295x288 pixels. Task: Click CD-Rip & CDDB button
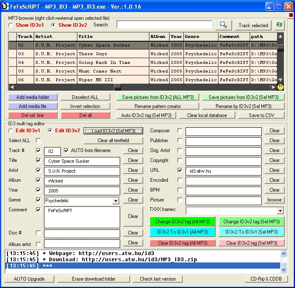click(x=266, y=279)
